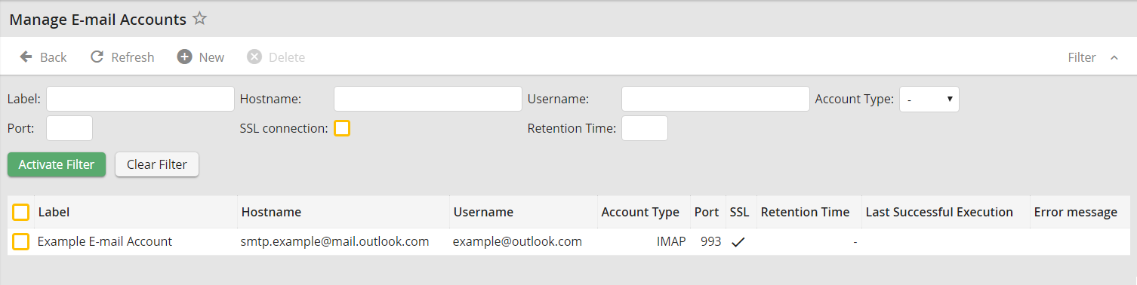The width and height of the screenshot is (1137, 285).
Task: Sort by Error message column header
Action: tap(1075, 213)
